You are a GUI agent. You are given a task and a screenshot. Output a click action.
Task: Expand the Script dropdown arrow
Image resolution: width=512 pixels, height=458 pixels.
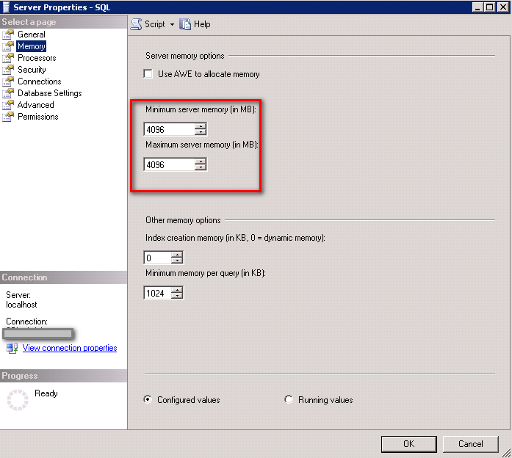tap(172, 24)
